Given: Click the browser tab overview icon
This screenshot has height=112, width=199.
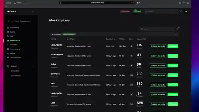Looking at the screenshot, I should pyautogui.click(x=188, y=3).
